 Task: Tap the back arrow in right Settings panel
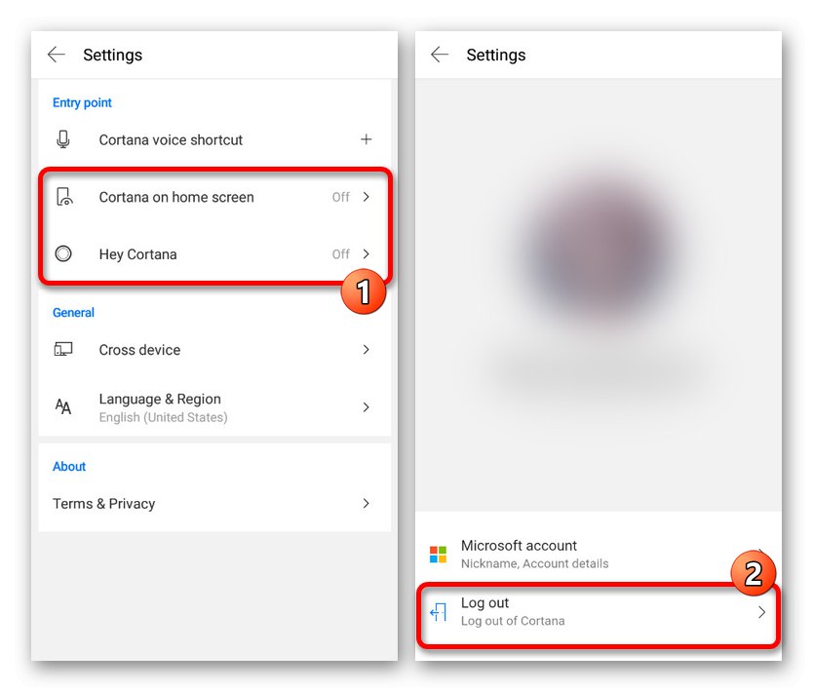point(440,56)
